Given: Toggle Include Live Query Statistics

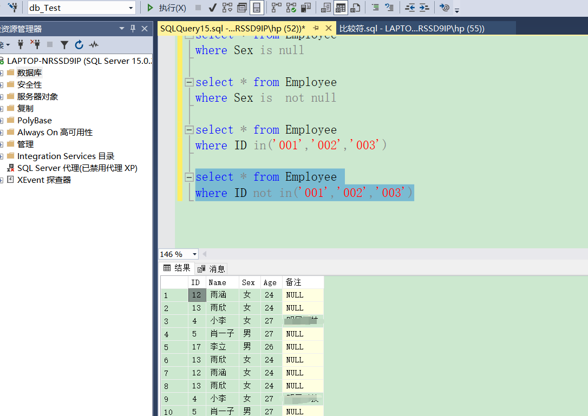Looking at the screenshot, I should tap(291, 8).
